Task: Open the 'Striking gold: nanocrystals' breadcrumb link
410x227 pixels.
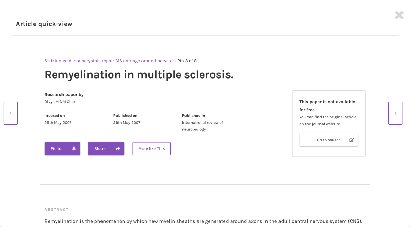Action: point(108,61)
